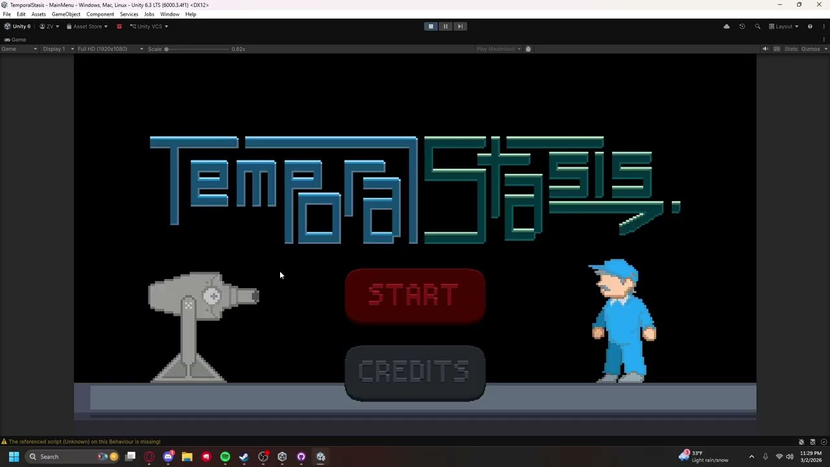The height and width of the screenshot is (467, 830).
Task: Toggle the shortcuts keyboard icon
Action: (777, 49)
